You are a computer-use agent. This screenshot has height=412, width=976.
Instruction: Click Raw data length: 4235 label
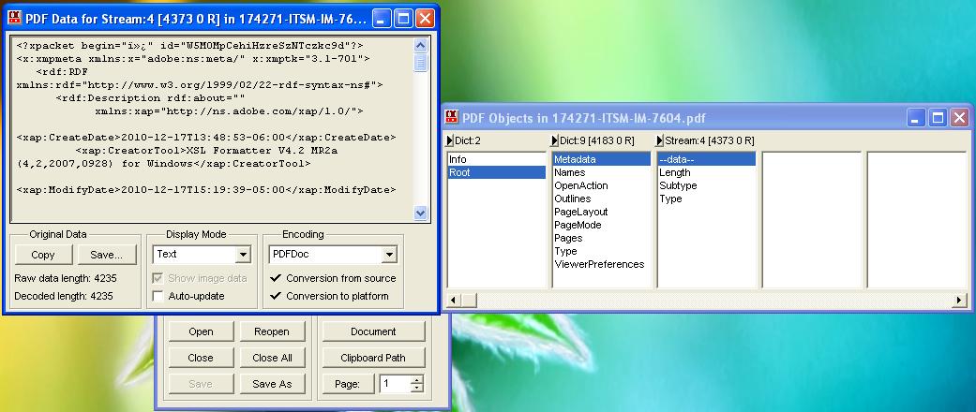coord(66,278)
